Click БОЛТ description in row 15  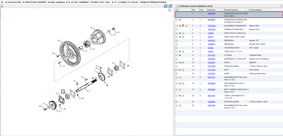[226, 70]
